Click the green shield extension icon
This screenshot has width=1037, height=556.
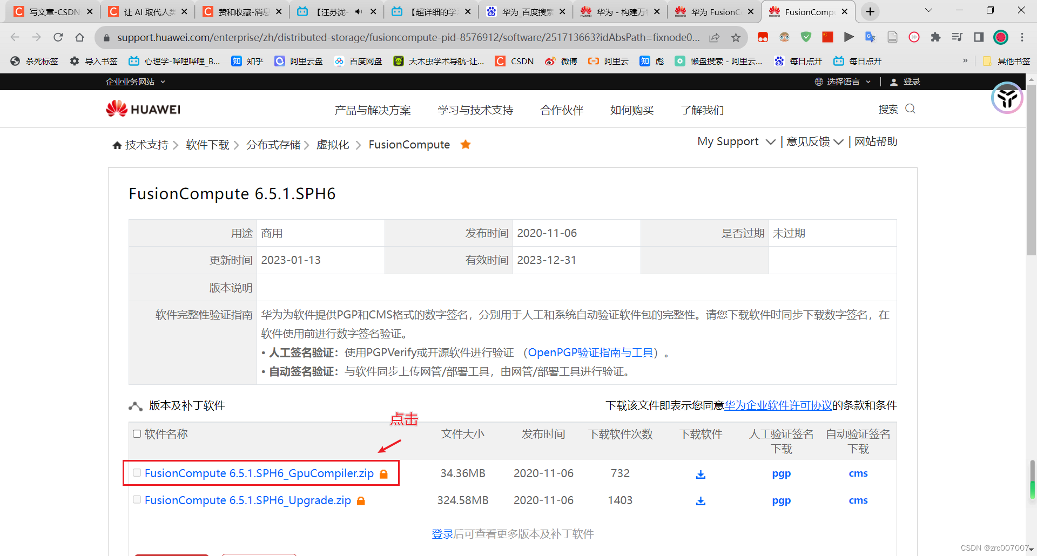806,37
